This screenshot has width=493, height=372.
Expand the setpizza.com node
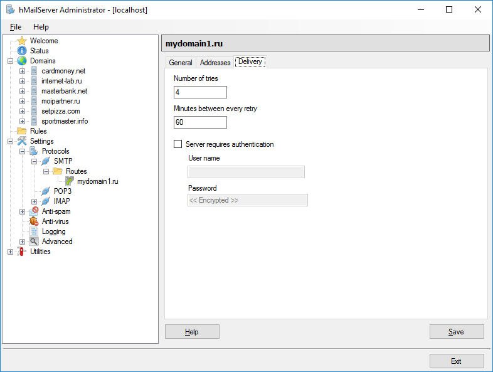coord(22,111)
